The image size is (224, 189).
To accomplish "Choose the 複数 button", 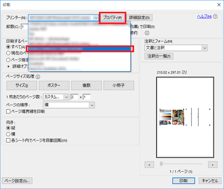I will [86, 85].
